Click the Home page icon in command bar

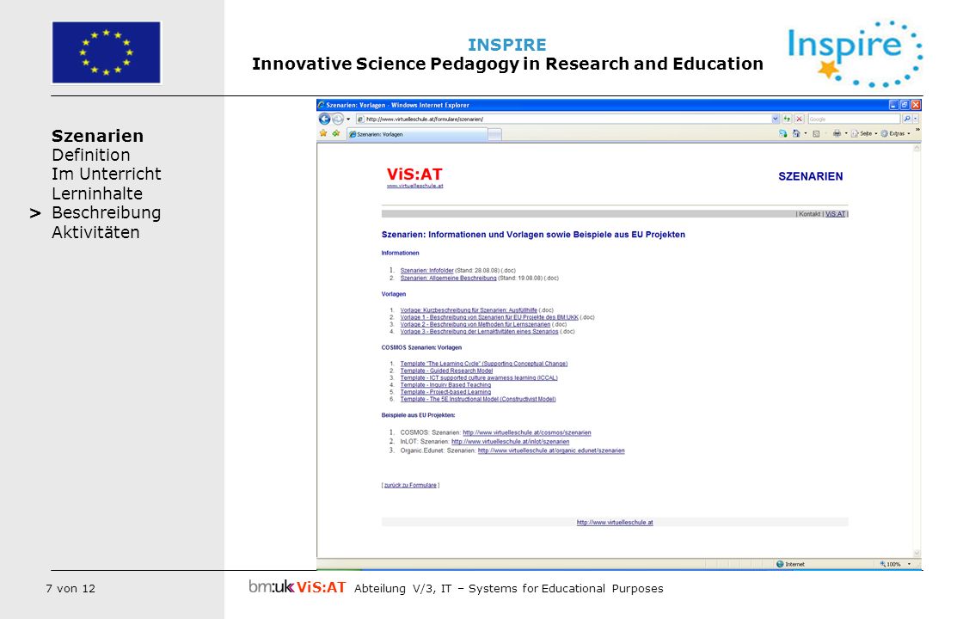tap(796, 133)
